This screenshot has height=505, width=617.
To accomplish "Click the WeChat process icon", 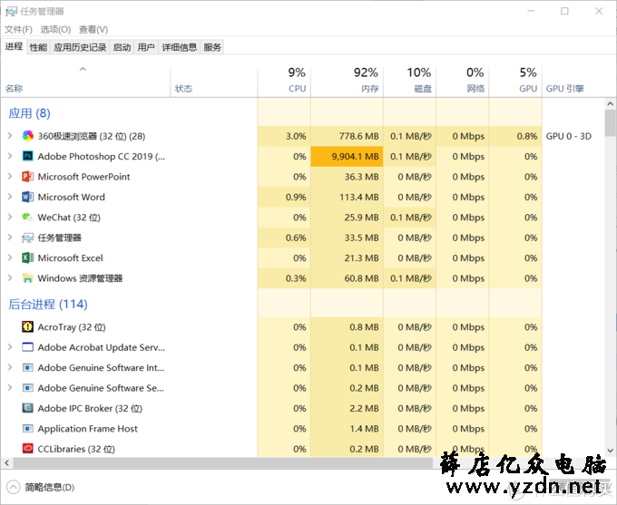I will click(x=27, y=217).
